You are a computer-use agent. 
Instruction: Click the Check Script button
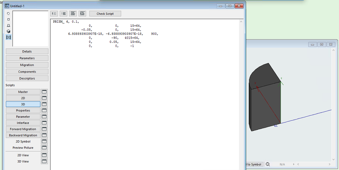[x=105, y=14]
